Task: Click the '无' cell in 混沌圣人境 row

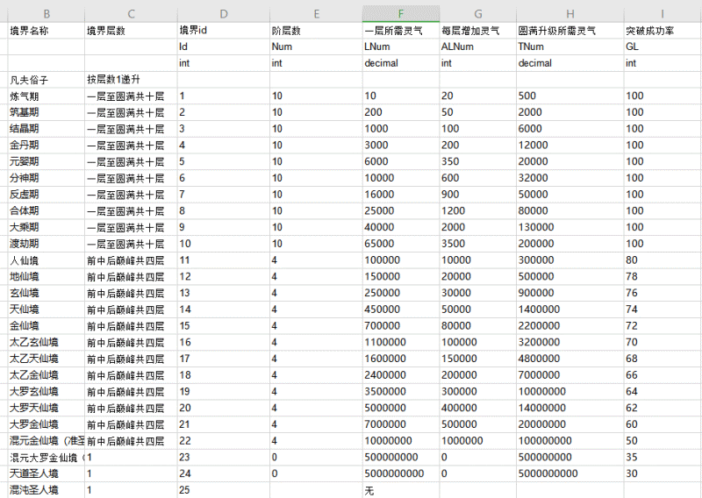Action: pyautogui.click(x=401, y=489)
